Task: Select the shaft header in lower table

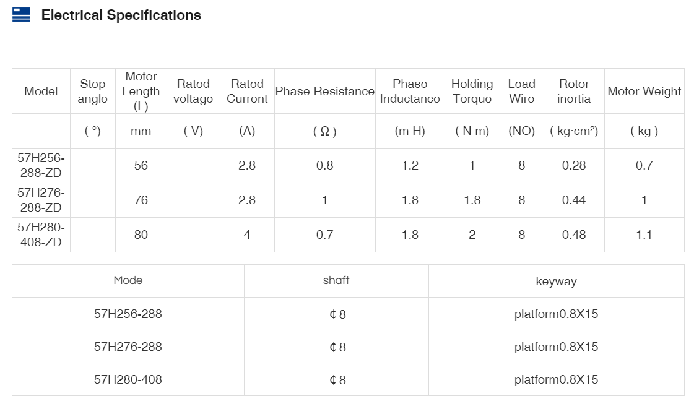Action: pyautogui.click(x=336, y=281)
